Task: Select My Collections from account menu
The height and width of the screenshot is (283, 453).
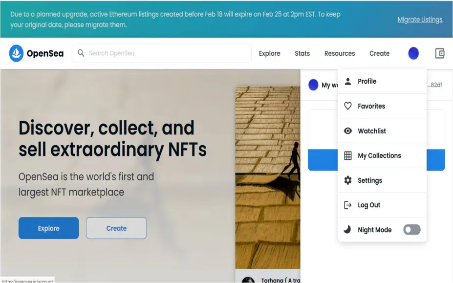Action: click(x=382, y=155)
